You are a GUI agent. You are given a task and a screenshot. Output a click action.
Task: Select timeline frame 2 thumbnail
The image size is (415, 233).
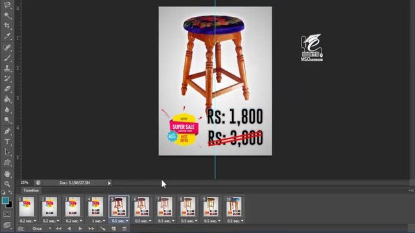click(x=49, y=207)
